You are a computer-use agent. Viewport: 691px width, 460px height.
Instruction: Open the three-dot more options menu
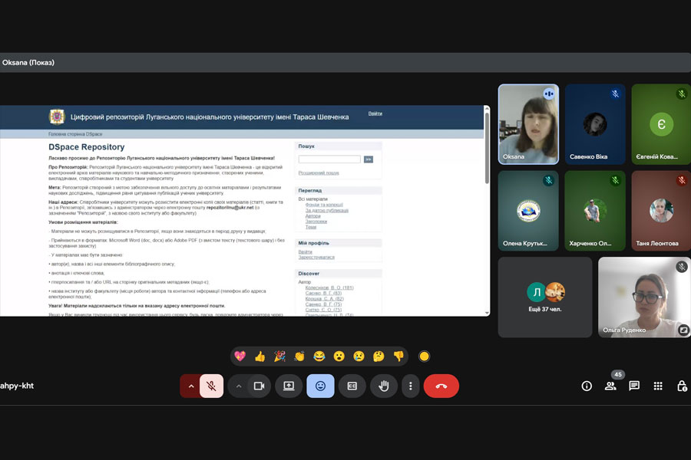tap(411, 386)
